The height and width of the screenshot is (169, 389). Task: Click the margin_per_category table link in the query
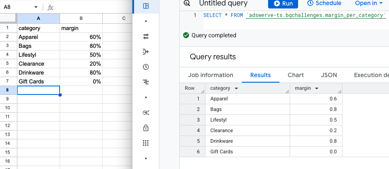(316, 15)
